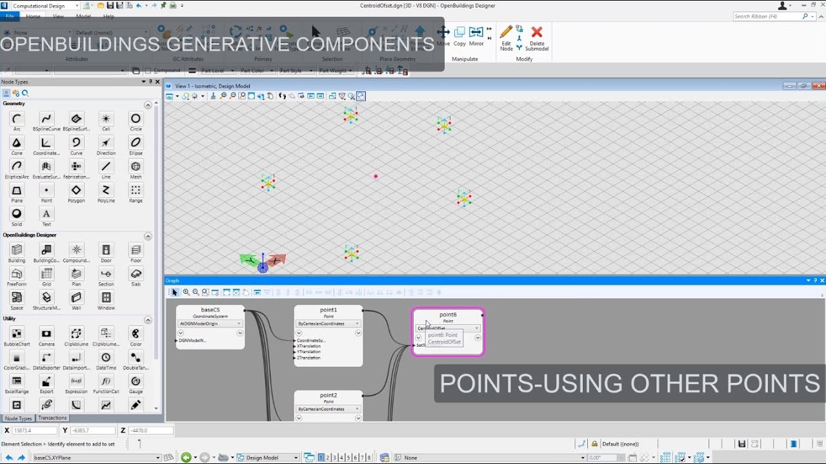Select the Polygon node type
826x464 pixels.
76,193
